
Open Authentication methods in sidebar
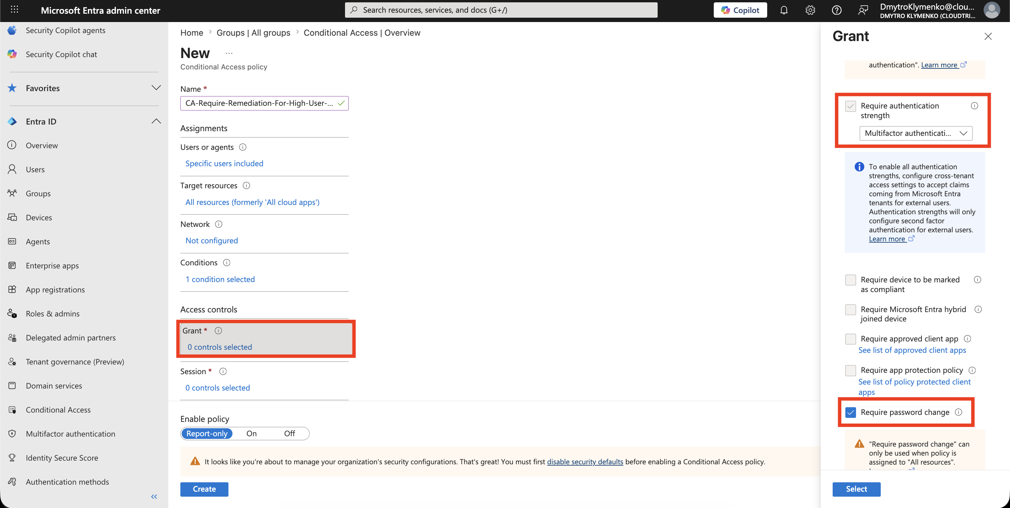(x=67, y=482)
